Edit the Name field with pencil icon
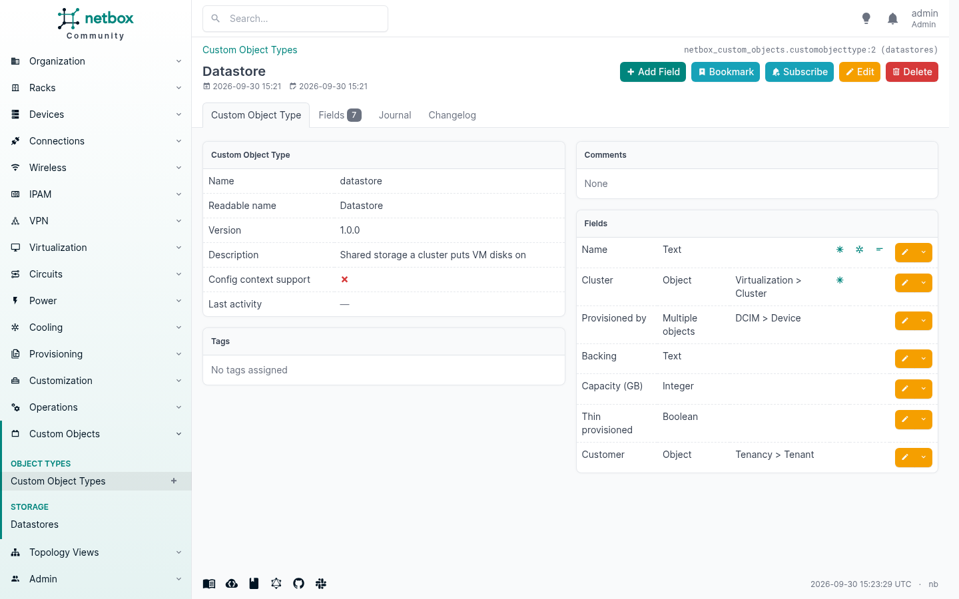The width and height of the screenshot is (959, 599). pyautogui.click(x=905, y=252)
